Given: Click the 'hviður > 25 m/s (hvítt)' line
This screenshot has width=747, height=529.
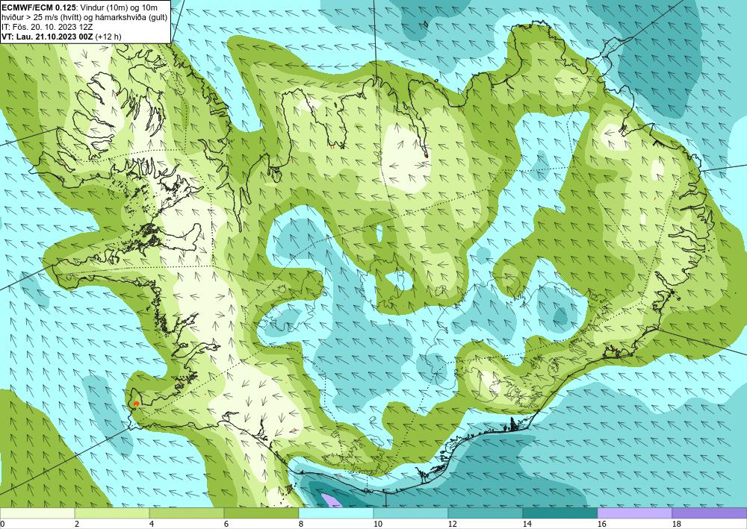Looking at the screenshot, I should pos(84,17).
